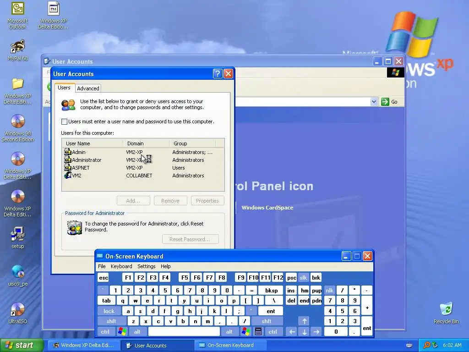Viewport: 469px width, 352px height.
Task: Click the magnifier tray icon in taskbar
Action: click(426, 345)
